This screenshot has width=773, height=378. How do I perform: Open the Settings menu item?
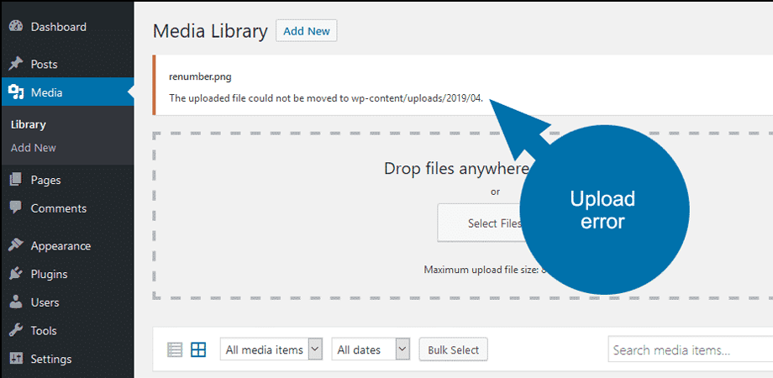click(x=67, y=359)
